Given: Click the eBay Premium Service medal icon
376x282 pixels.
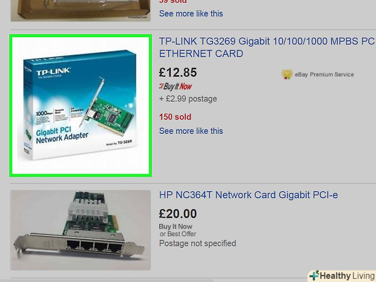Looking at the screenshot, I should pyautogui.click(x=287, y=74).
